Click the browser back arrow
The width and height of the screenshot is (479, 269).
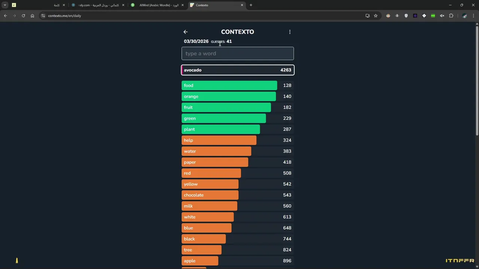pos(5,16)
